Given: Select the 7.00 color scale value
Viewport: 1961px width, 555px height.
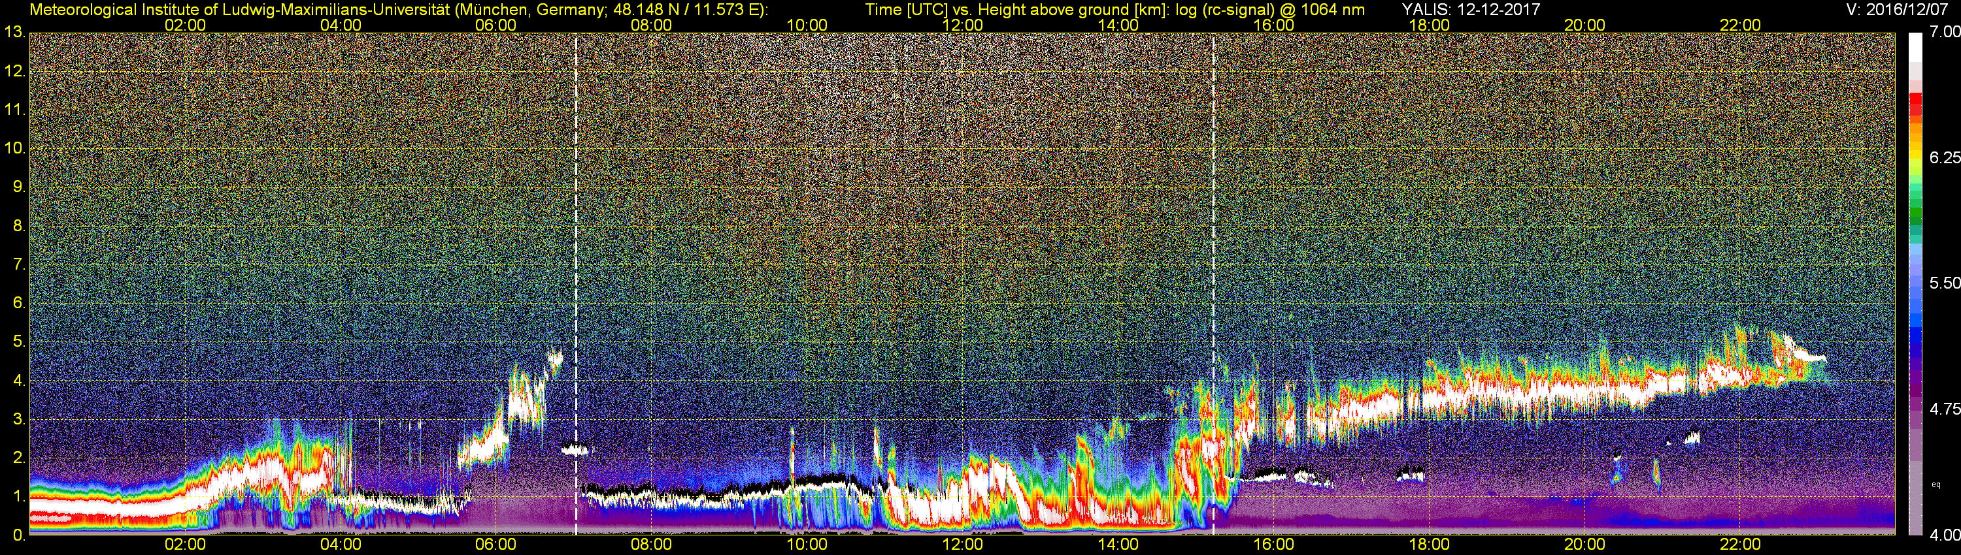Looking at the screenshot, I should (1944, 32).
